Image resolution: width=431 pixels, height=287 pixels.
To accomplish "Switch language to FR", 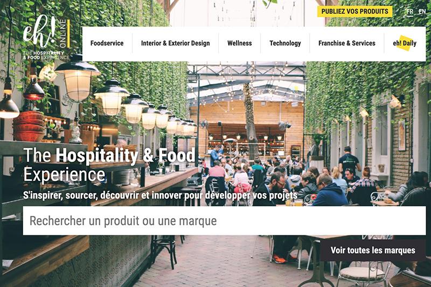I will point(410,12).
